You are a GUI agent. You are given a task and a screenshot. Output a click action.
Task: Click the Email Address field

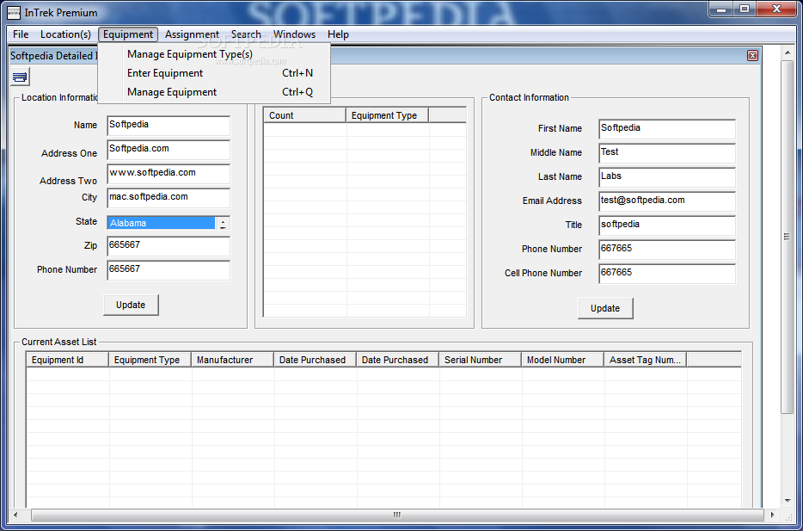[667, 201]
